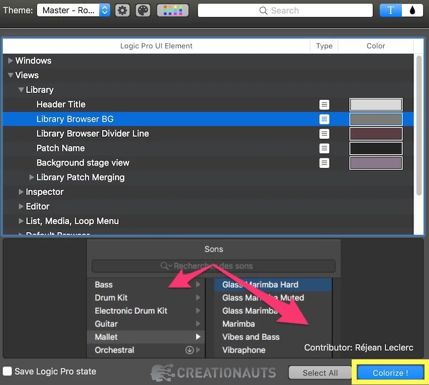Select the Marimba patch
This screenshot has height=385, width=429.
click(273, 324)
